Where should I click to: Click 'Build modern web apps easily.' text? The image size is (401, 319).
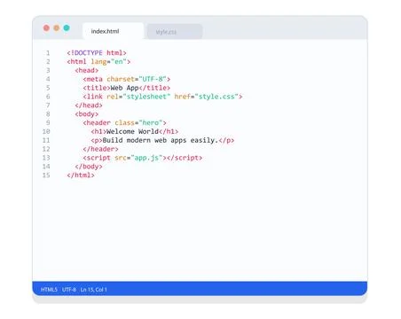pyautogui.click(x=161, y=140)
